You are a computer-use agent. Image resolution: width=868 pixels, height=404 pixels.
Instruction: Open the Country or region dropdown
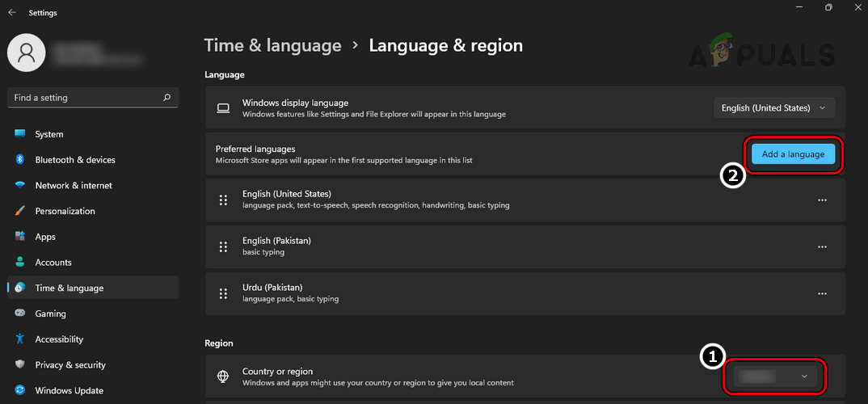click(x=774, y=377)
